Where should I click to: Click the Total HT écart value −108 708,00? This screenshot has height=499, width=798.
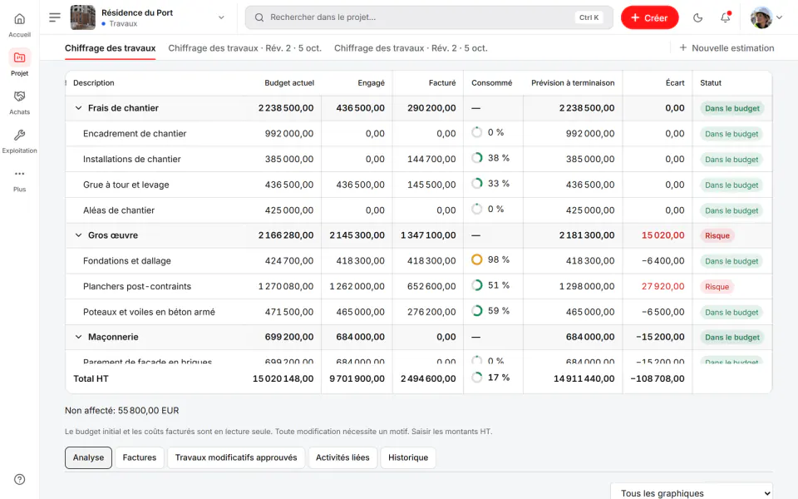(x=657, y=379)
